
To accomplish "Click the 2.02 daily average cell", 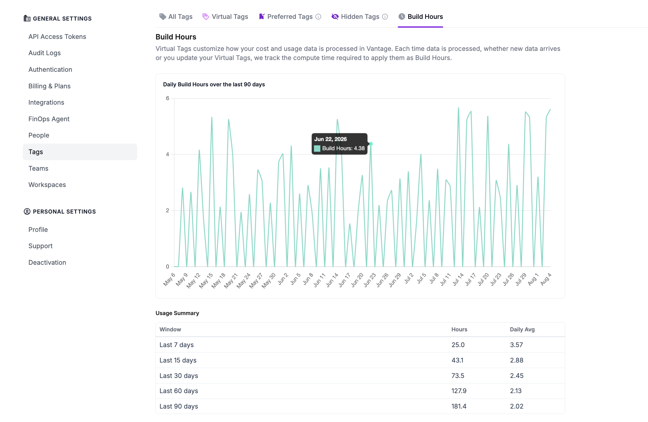I will click(x=517, y=406).
